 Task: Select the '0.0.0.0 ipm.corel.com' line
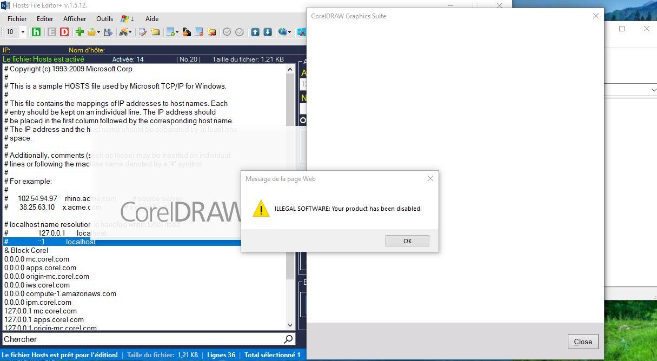[38, 302]
